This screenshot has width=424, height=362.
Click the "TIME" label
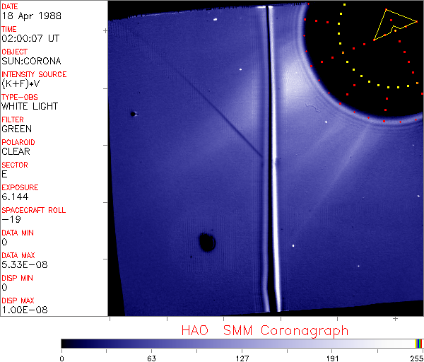(x=9, y=29)
